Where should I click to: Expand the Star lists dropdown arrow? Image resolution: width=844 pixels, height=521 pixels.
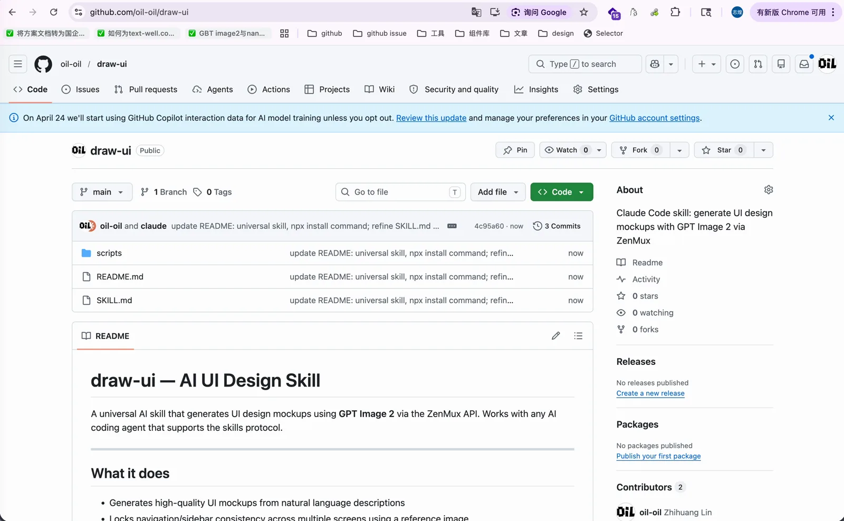click(763, 150)
